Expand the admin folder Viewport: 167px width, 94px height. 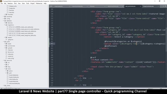click(x=6, y=71)
